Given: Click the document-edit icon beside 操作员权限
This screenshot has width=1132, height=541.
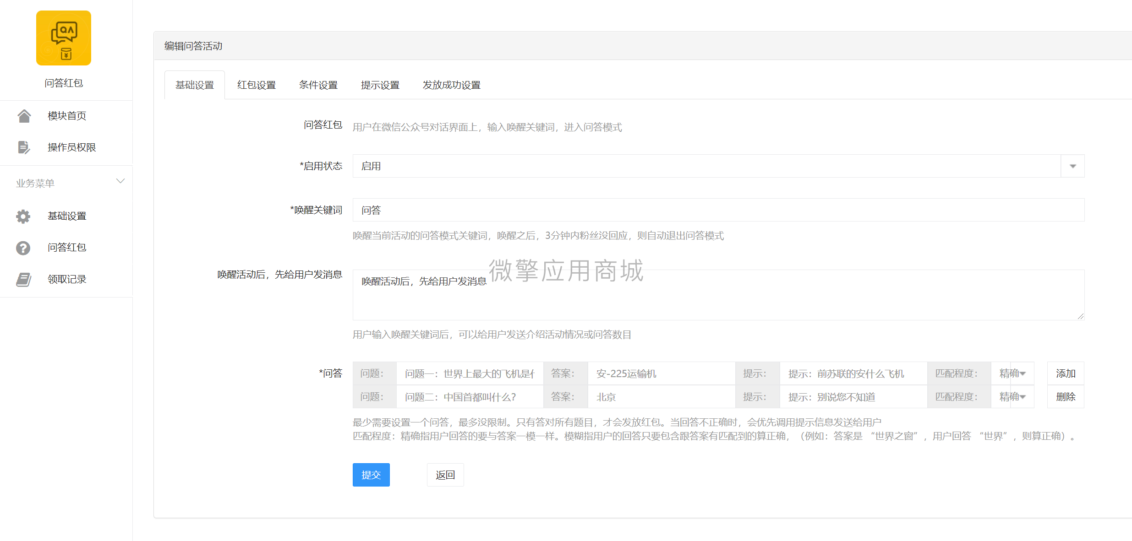Looking at the screenshot, I should coord(24,147).
